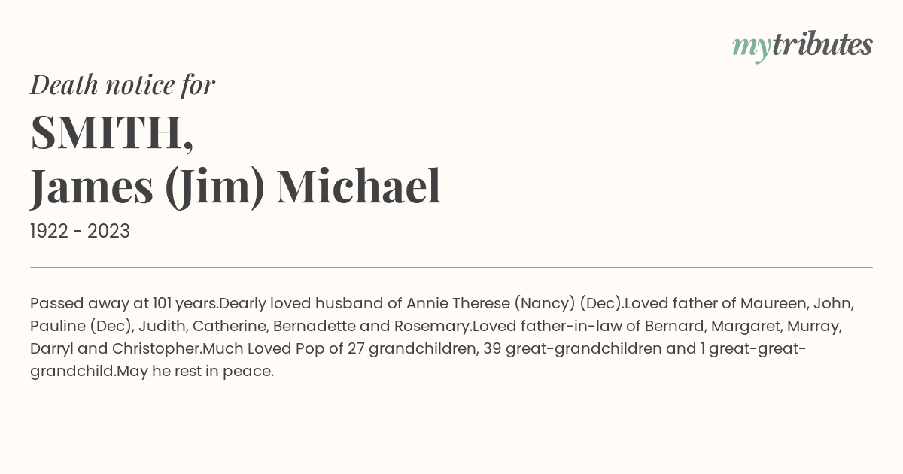Click the mytributes logo
The image size is (903, 474).
point(802,46)
